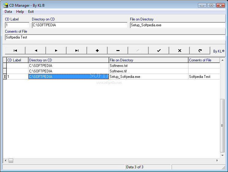Image resolution: width=228 pixels, height=172 pixels.
Task: Click the Coments of File input field
Action: point(115,37)
